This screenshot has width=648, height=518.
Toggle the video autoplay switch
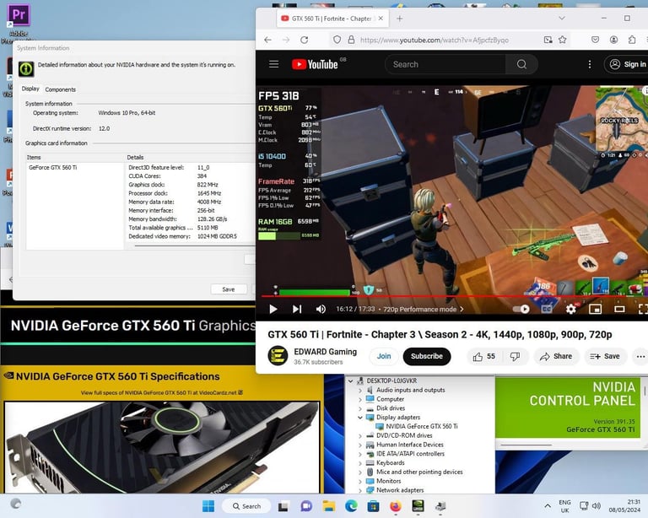tap(521, 309)
